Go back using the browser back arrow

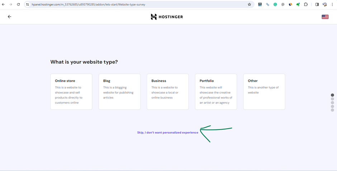click(x=3, y=4)
